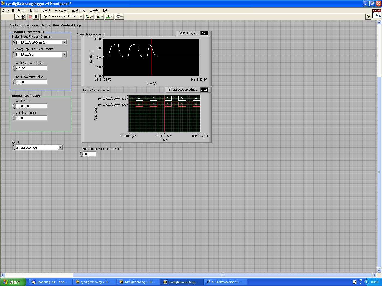Open the Werkzeuge menu
The height and width of the screenshot is (286, 382).
(79, 10)
